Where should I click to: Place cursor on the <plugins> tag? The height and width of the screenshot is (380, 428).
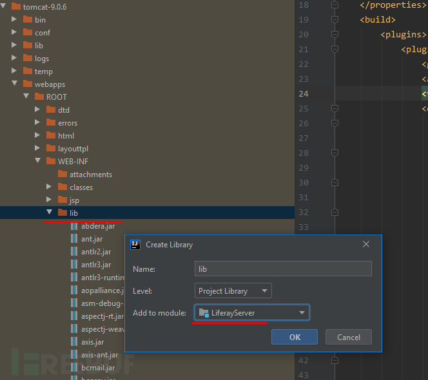tap(403, 34)
